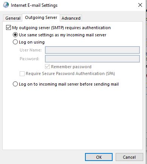Click the User Name label

[31, 50]
